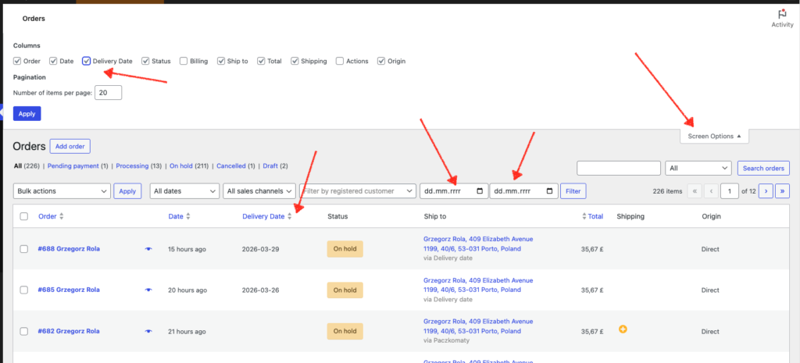Sort by Delivery Date column arrows
Viewport: 800px width, 363px height.
(x=289, y=216)
